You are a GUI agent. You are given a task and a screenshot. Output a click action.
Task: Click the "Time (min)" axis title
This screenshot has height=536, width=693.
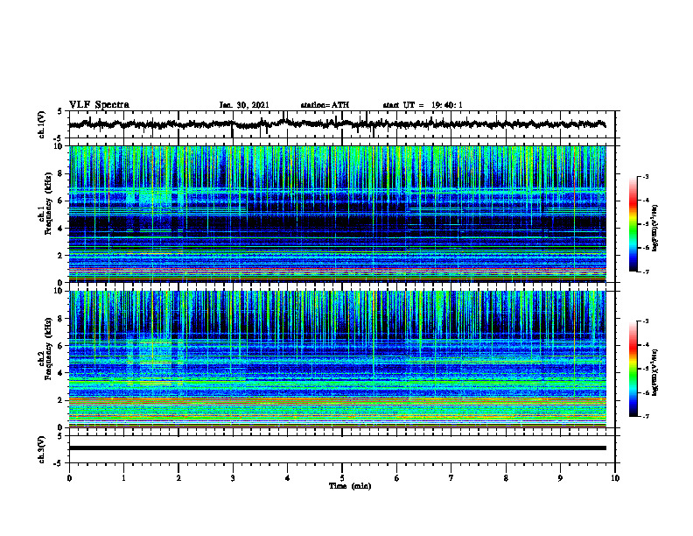pyautogui.click(x=350, y=486)
